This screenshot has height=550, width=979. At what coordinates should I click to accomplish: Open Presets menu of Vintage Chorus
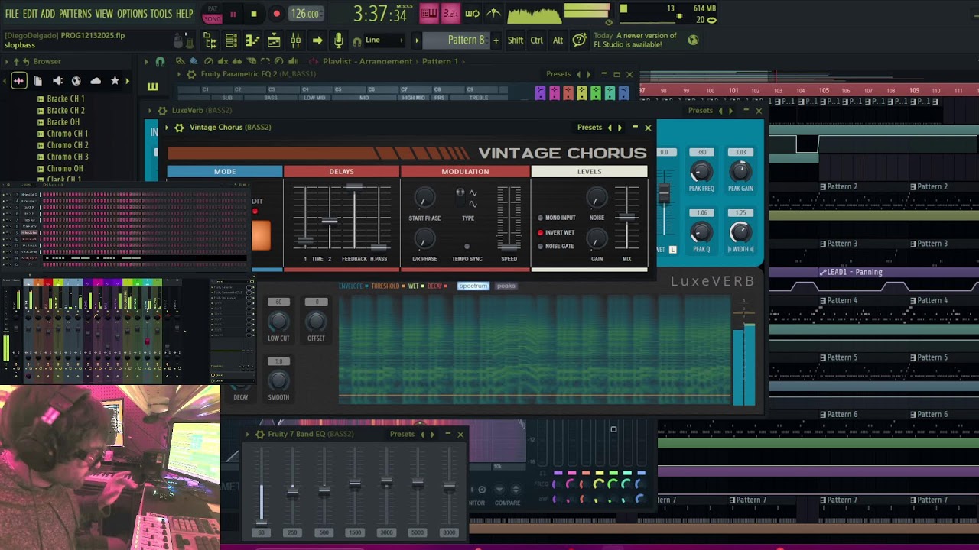(x=589, y=128)
